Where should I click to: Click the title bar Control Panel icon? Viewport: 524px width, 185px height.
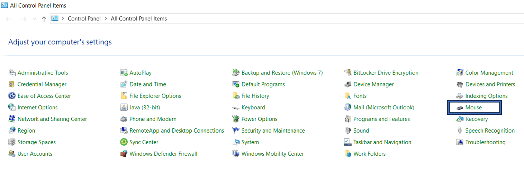click(5, 5)
